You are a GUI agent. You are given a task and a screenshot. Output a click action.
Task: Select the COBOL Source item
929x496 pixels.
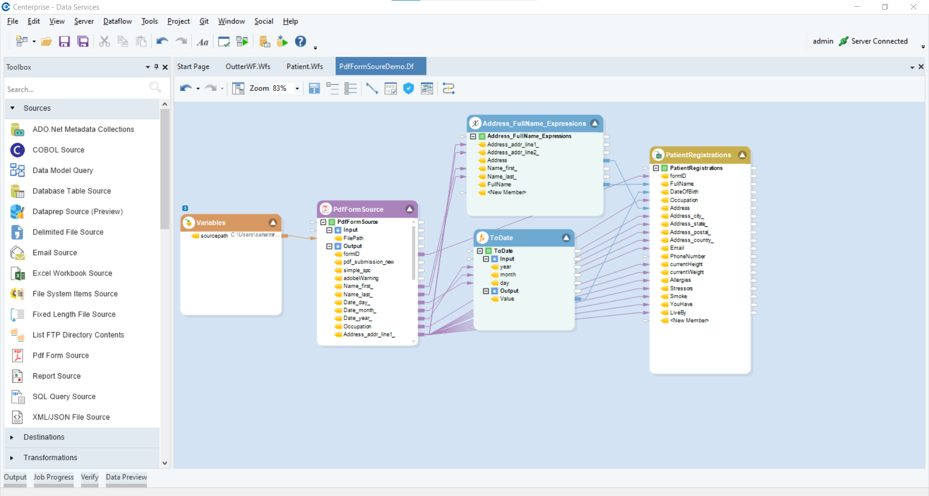[x=58, y=150]
